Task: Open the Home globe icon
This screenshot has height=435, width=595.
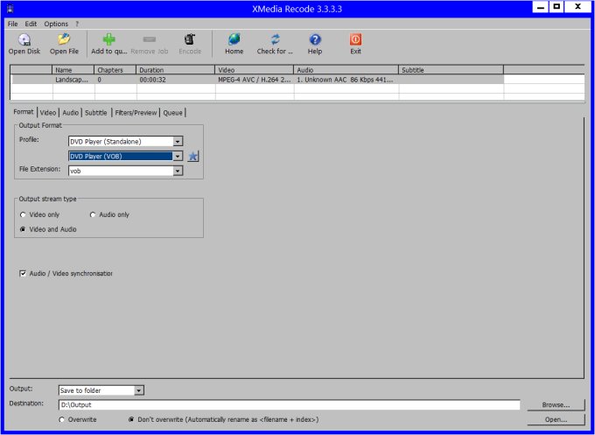Action: (234, 39)
